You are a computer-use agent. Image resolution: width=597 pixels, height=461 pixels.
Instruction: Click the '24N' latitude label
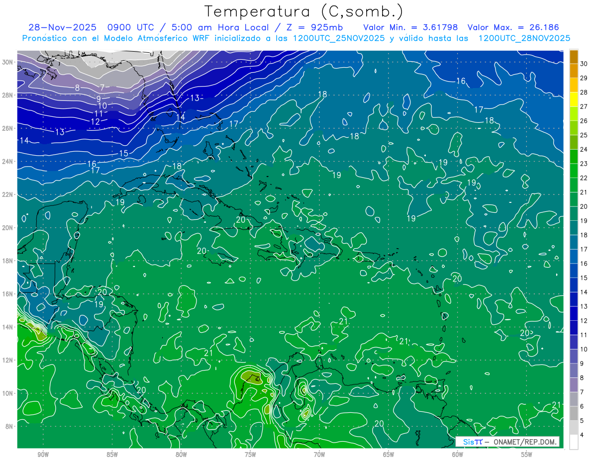[x=8, y=162]
